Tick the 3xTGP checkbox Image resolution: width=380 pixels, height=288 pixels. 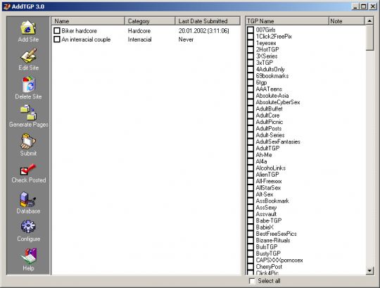pos(251,63)
